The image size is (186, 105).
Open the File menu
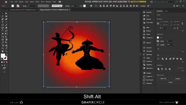point(12,2)
